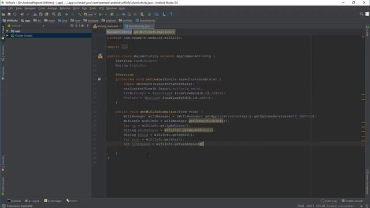Click the Hide project panel icon
370x208 pixels.
(88, 25)
